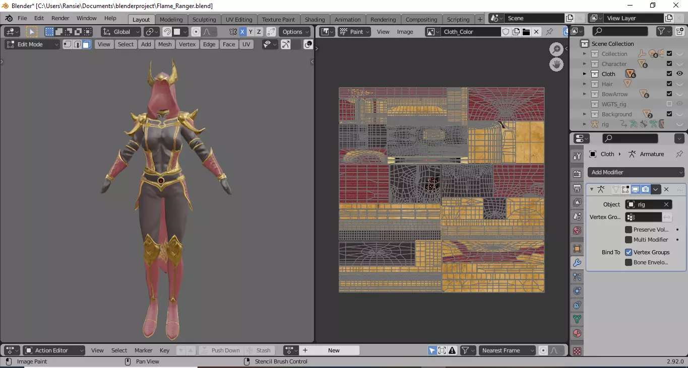Open Global transform orientation dropdown
The image size is (688, 368).
coord(121,32)
